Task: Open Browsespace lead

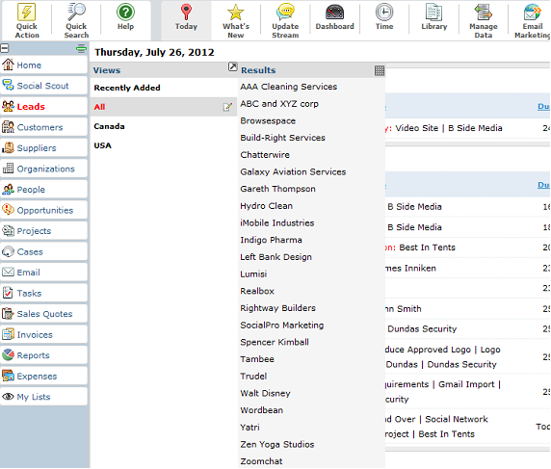Action: (268, 120)
